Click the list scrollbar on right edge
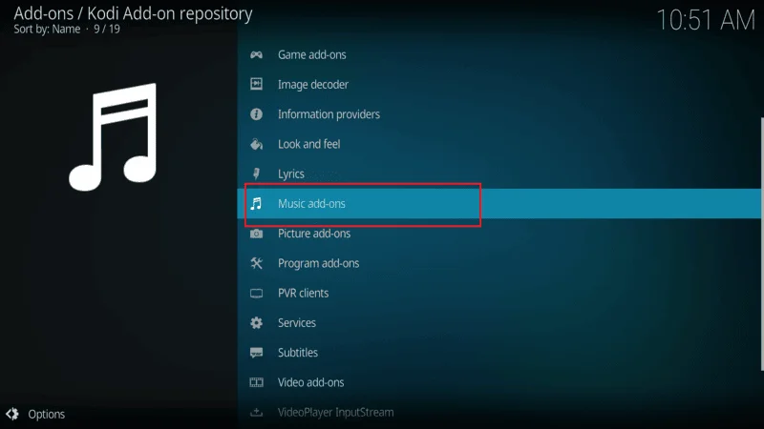The height and width of the screenshot is (429, 764). [762, 244]
